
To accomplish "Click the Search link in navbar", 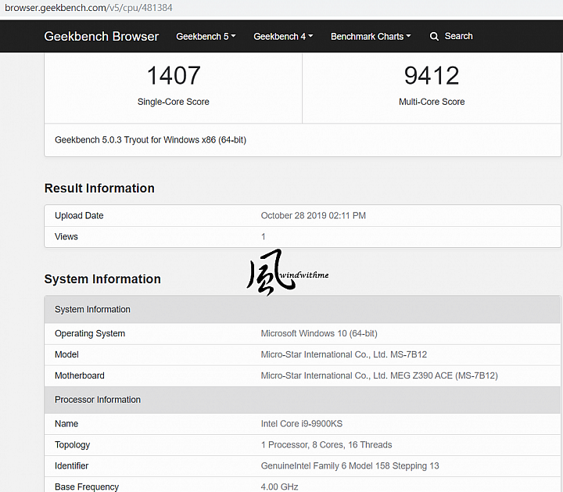I will [458, 36].
